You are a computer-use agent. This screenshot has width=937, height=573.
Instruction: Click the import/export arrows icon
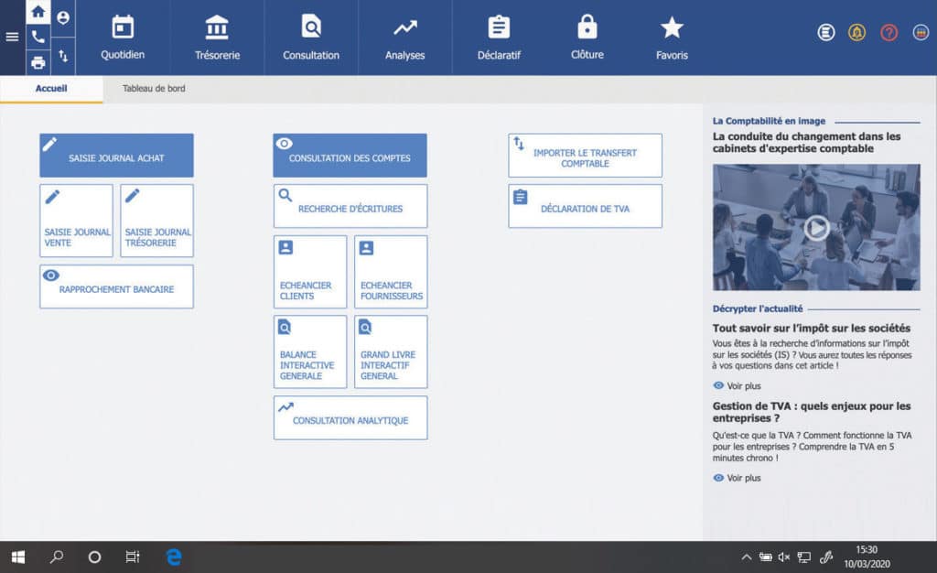click(x=62, y=55)
